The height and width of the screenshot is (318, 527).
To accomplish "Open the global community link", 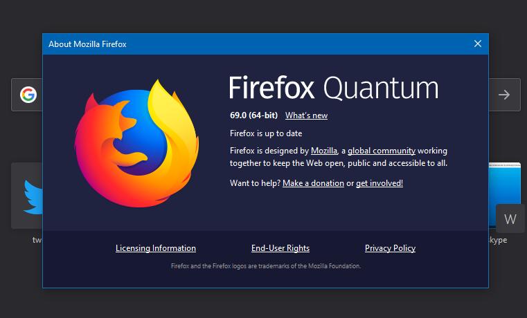I will coord(382,151).
